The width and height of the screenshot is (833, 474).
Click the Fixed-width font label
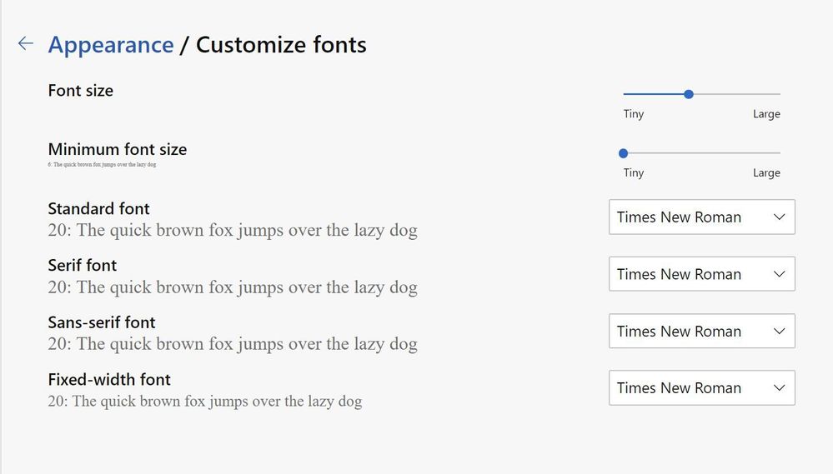(x=109, y=380)
